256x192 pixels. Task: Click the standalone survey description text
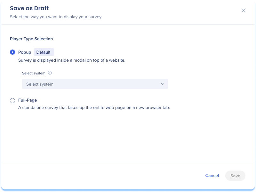[94, 108]
